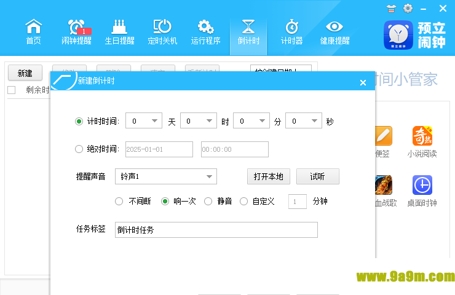Click the 2025-01-01 date field

tap(159, 149)
